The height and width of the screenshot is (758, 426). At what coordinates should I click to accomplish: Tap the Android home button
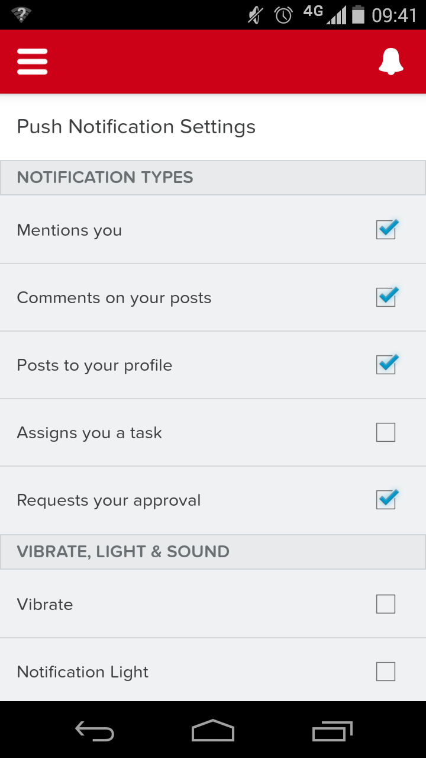pyautogui.click(x=213, y=731)
